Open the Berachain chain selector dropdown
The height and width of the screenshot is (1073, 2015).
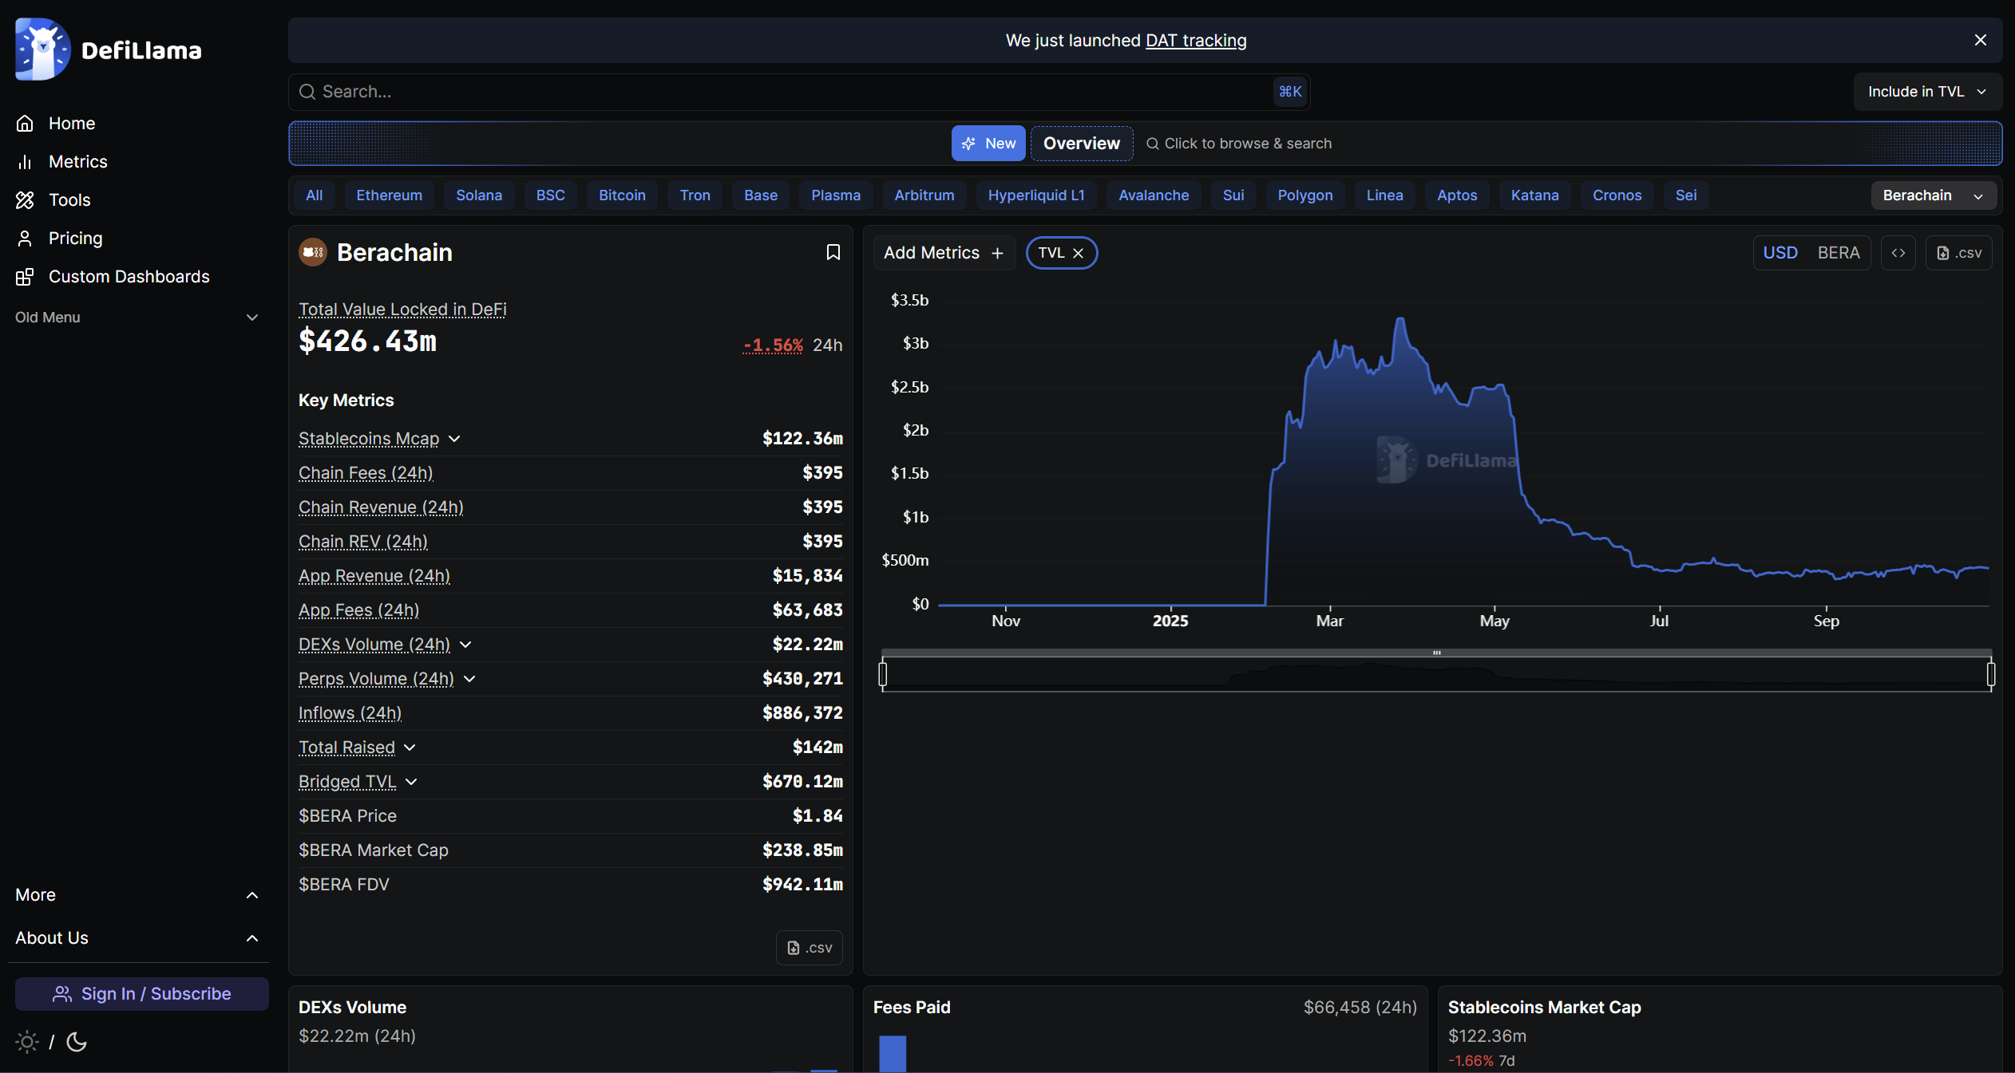point(1932,195)
